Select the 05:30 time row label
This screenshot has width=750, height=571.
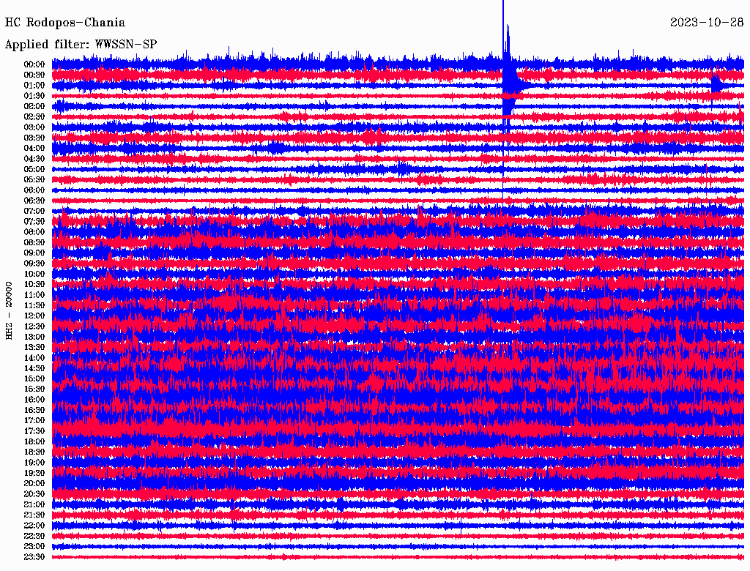pos(34,180)
